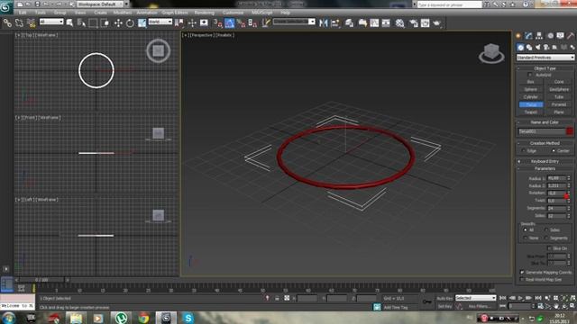
Task: Open the Create menu
Action: tap(100, 13)
